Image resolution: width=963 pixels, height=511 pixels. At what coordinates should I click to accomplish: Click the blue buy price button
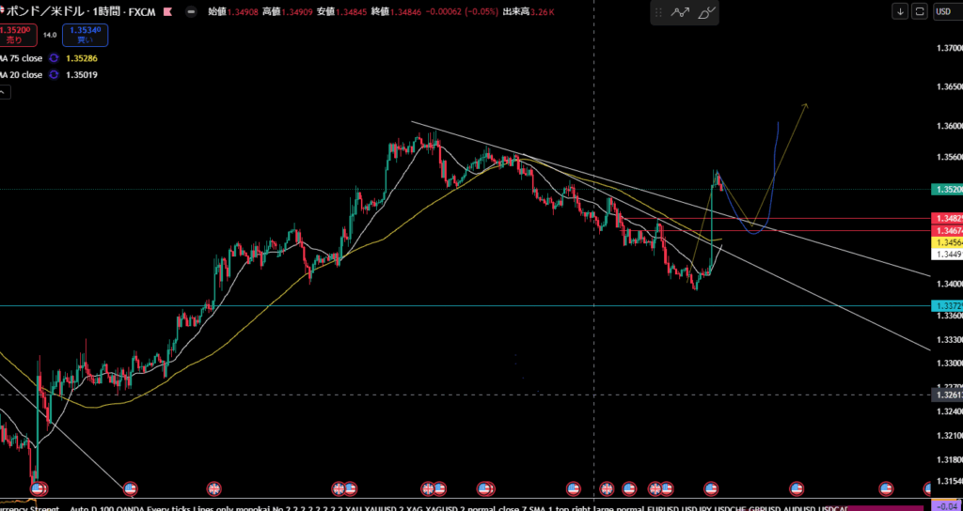(x=85, y=36)
